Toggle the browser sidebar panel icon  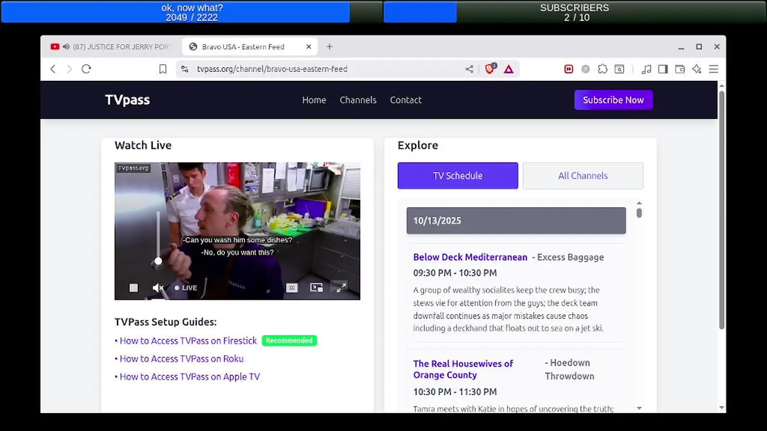pos(663,69)
